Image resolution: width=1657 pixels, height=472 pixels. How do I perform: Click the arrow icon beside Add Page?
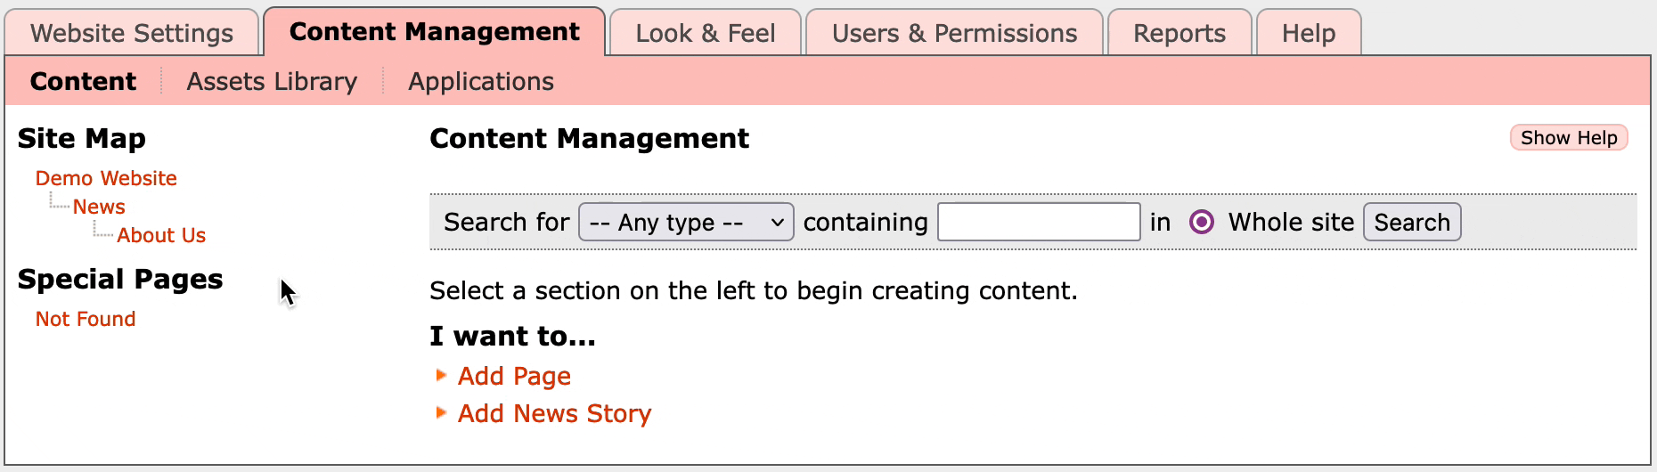click(x=441, y=376)
